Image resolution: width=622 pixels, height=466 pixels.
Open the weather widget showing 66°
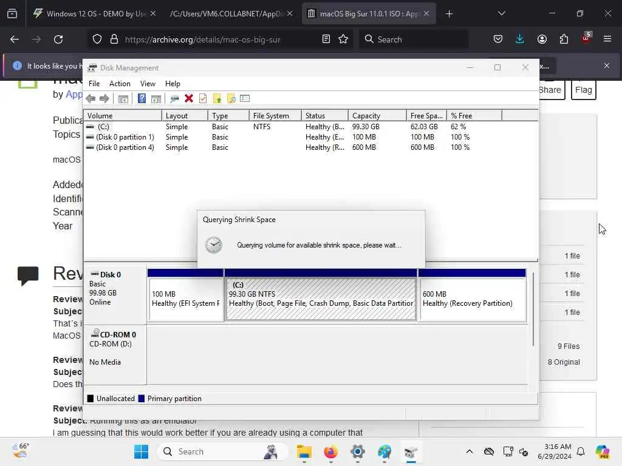[x=20, y=451]
